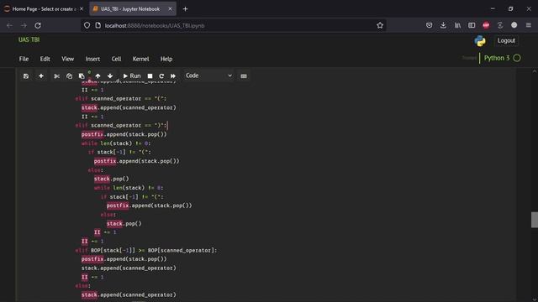Reload the current page
The image size is (538, 302).
tap(38, 25)
